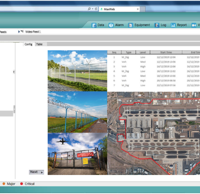Switch to the Config tab

[x=28, y=44]
